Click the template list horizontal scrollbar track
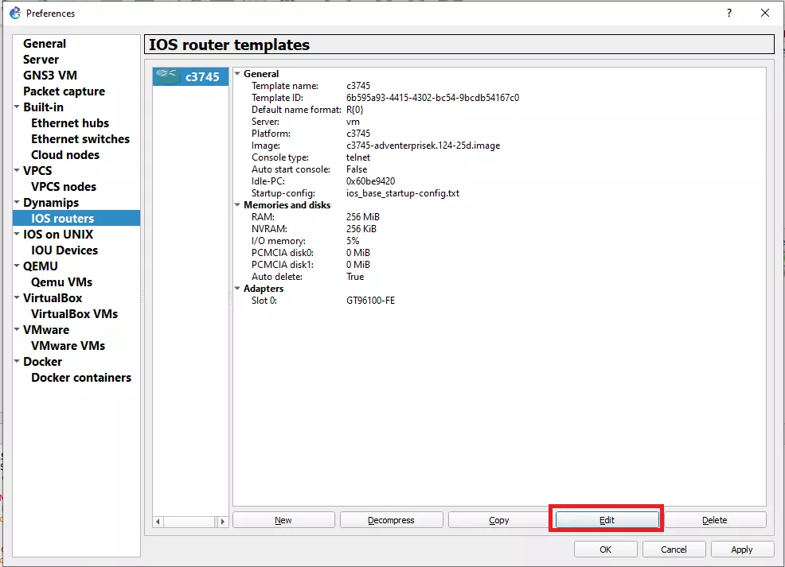Image resolution: width=785 pixels, height=567 pixels. (x=190, y=522)
